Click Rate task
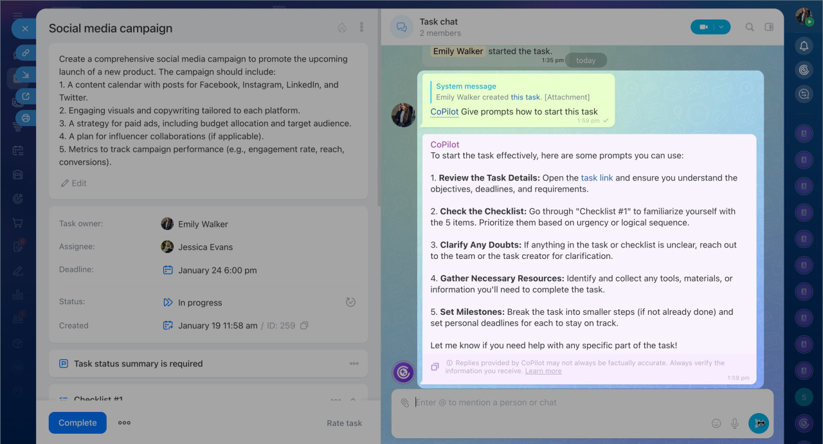The width and height of the screenshot is (823, 444). point(344,423)
